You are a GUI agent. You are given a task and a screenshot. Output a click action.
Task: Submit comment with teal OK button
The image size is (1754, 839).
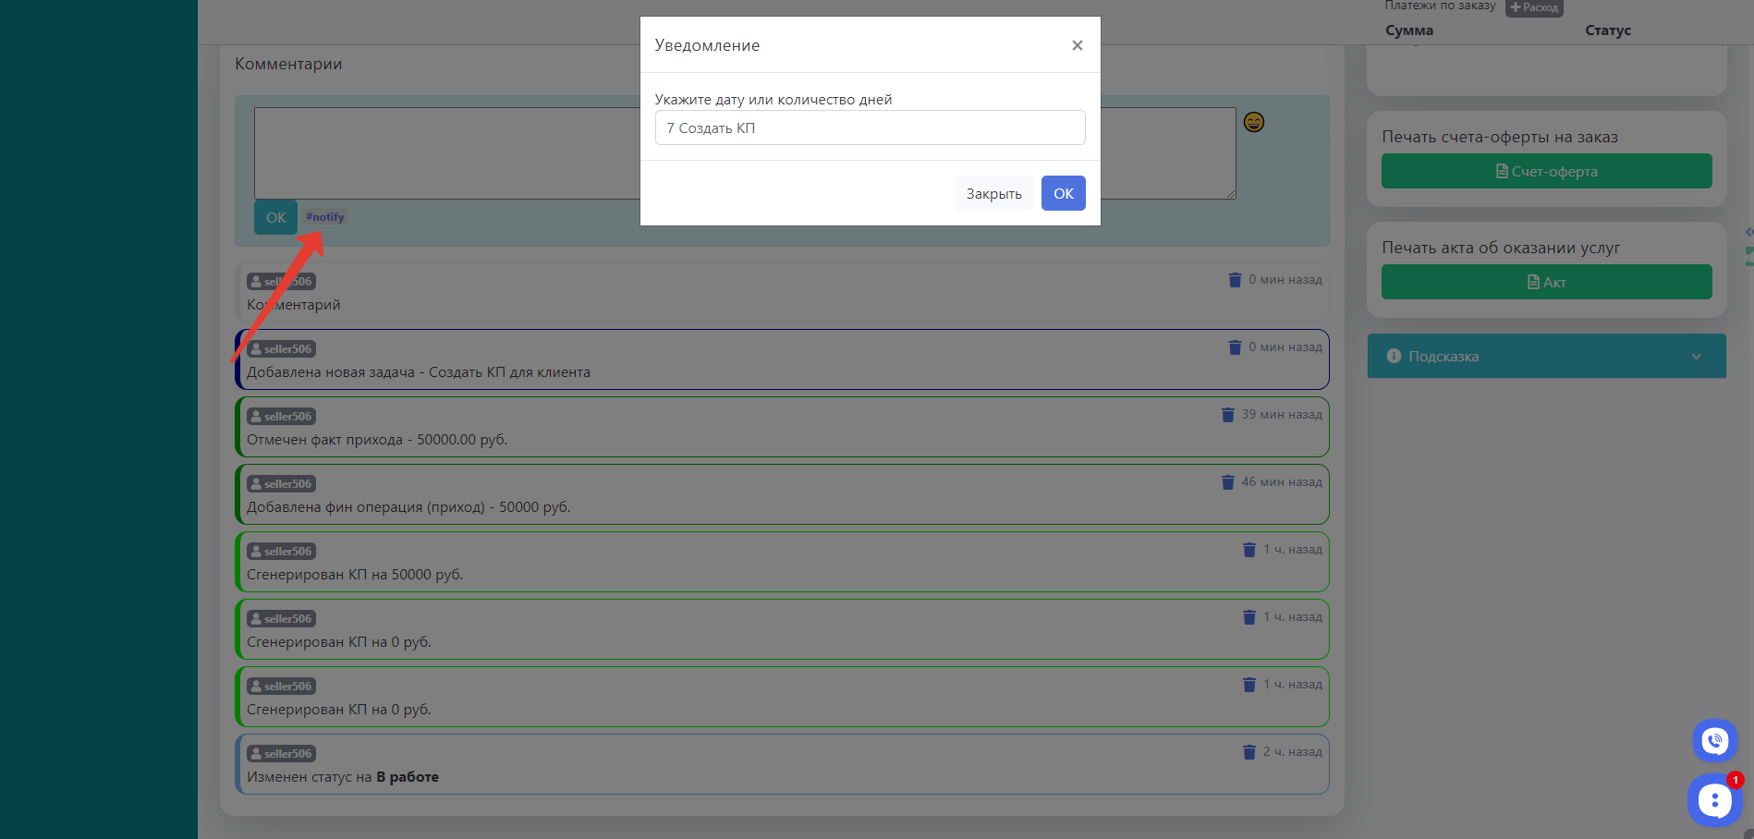(x=275, y=217)
